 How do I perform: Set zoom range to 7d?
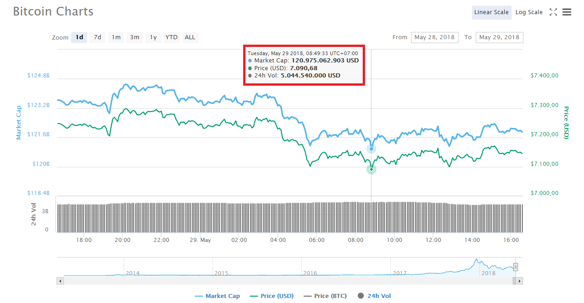click(x=98, y=37)
